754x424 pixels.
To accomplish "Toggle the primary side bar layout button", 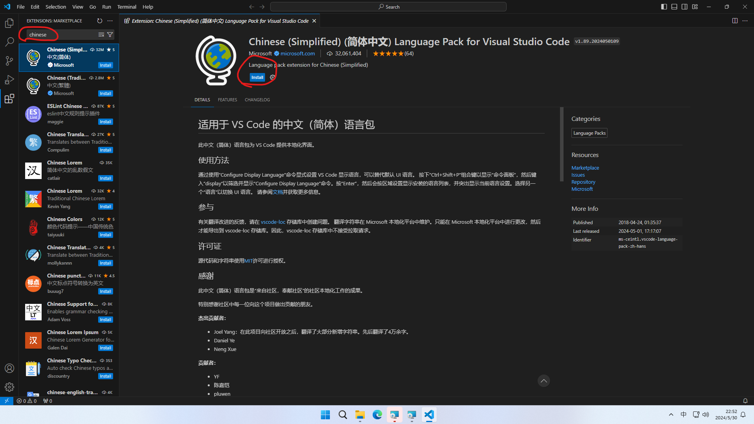I will tap(664, 7).
